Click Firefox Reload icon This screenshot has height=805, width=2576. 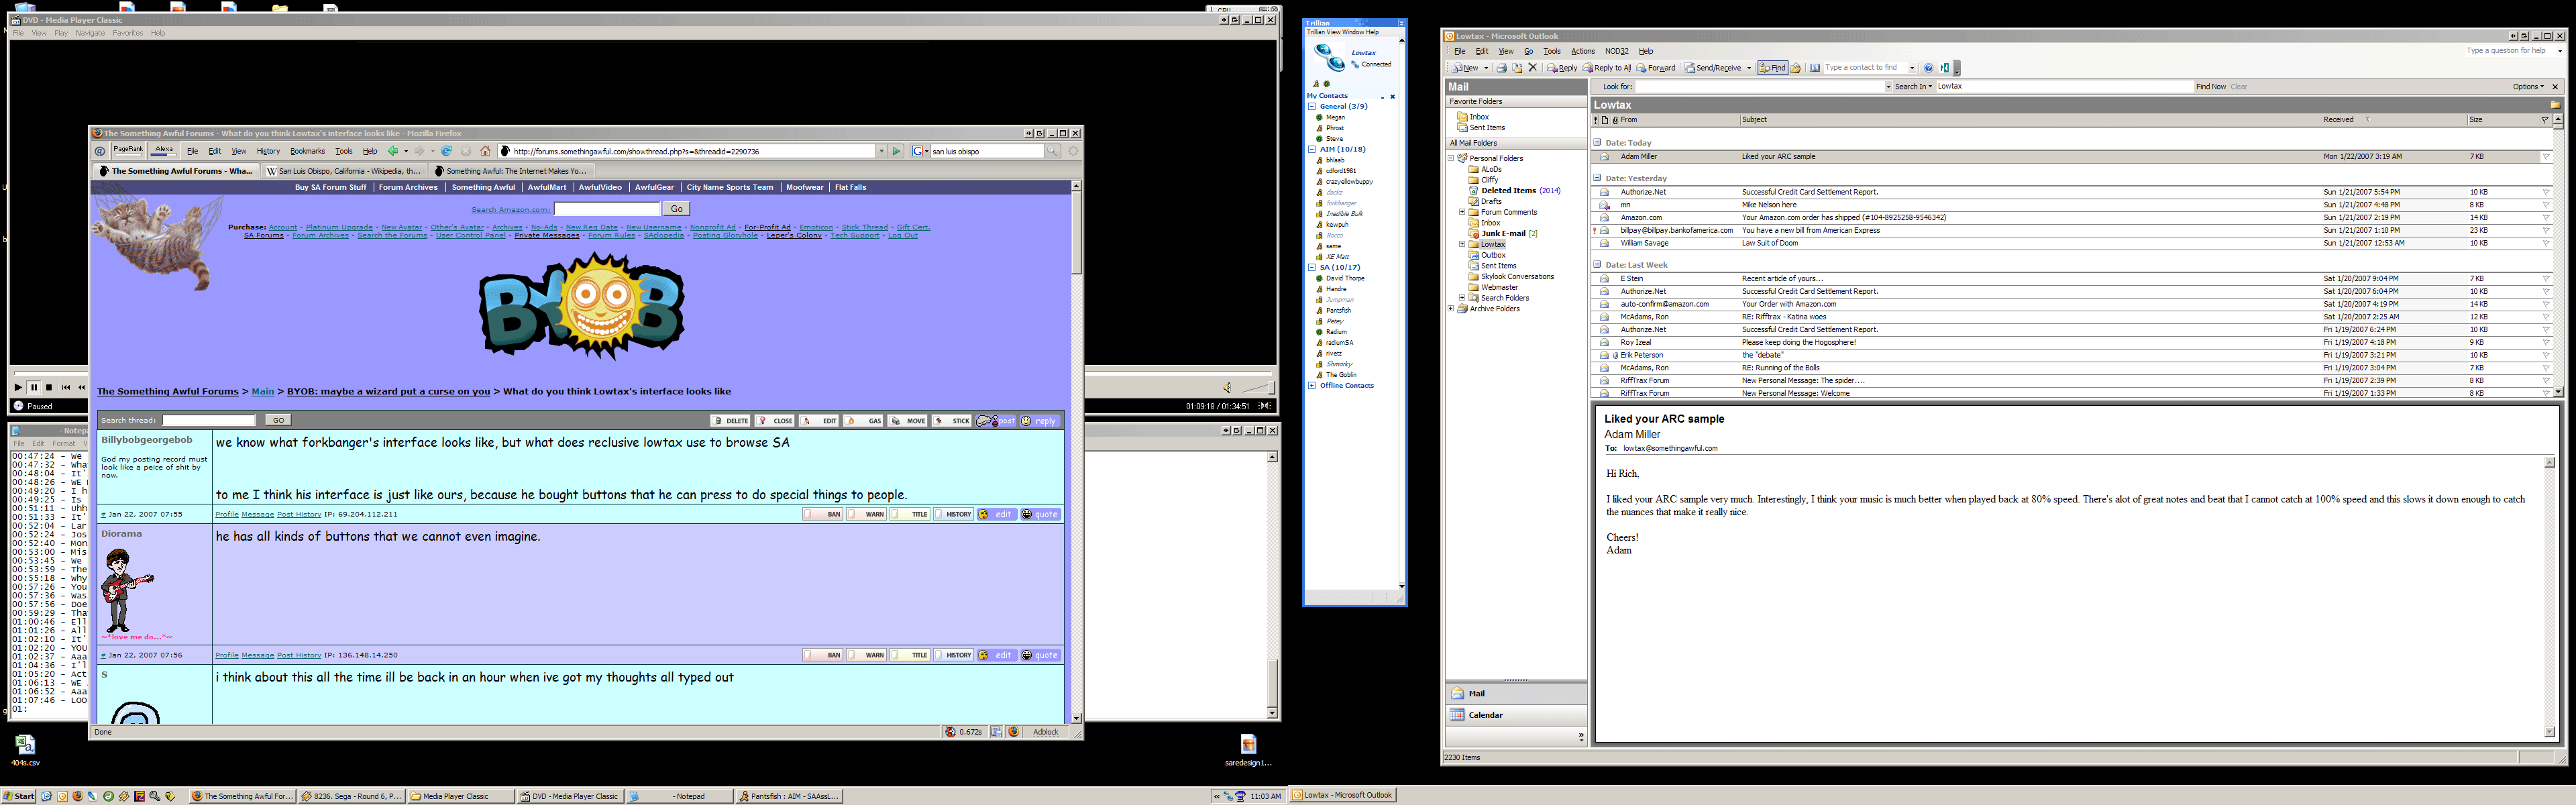point(446,151)
